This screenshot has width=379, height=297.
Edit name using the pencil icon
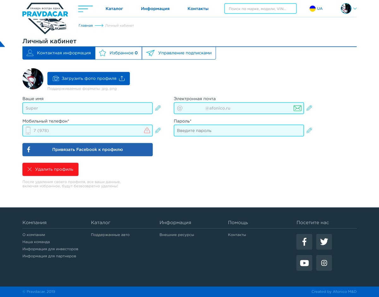[158, 108]
